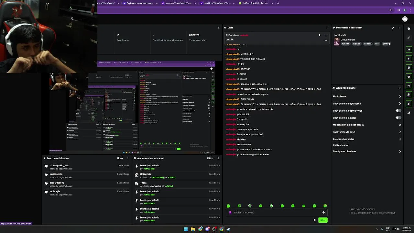Viewport: 414px width, 233px height.
Task: Open the emoji picker in message box
Action: (323, 213)
